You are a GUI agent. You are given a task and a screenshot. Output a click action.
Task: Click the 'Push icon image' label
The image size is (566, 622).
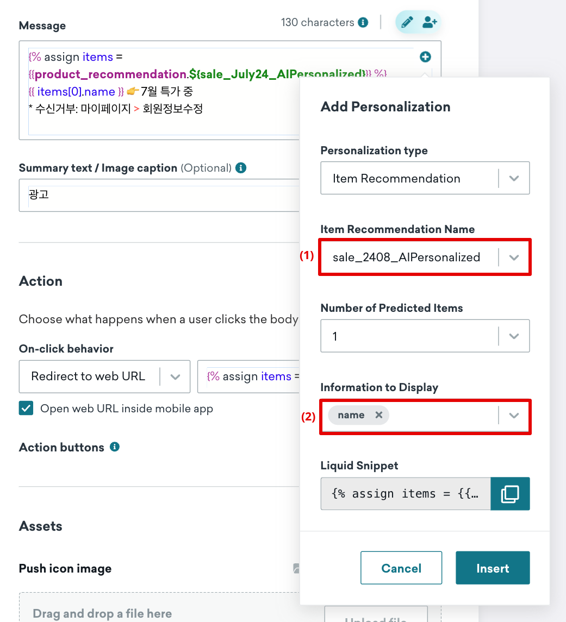click(x=65, y=568)
